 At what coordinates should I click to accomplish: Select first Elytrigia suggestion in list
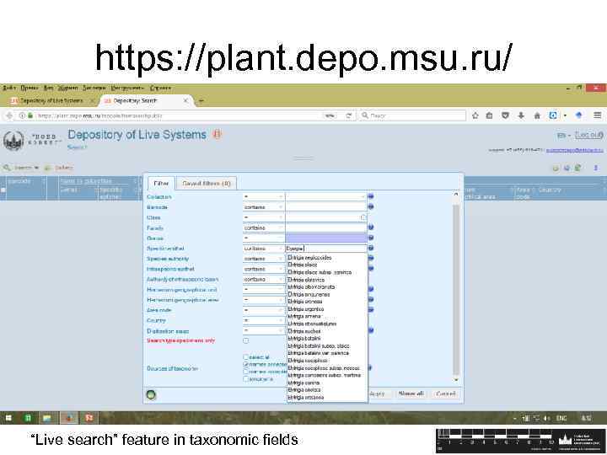(x=309, y=257)
